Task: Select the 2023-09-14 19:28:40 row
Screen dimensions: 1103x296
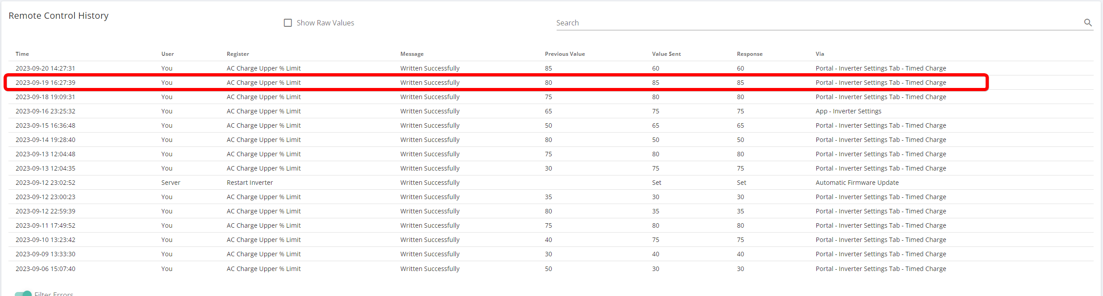Action: pos(551,140)
